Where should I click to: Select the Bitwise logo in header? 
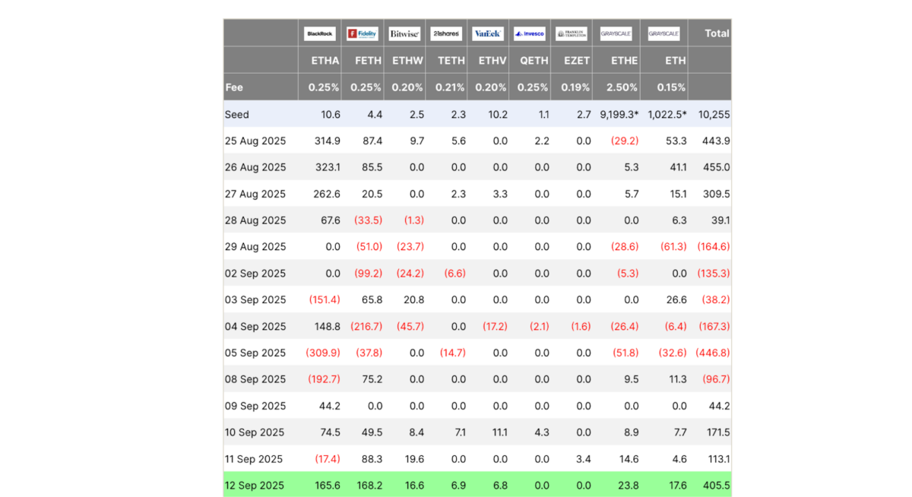(x=404, y=33)
